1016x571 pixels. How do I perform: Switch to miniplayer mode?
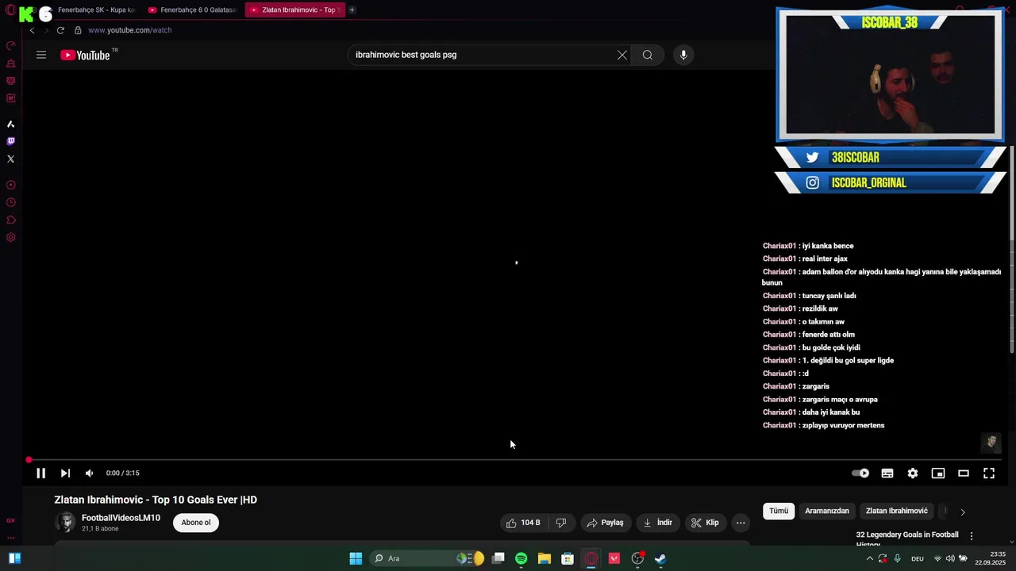click(x=938, y=473)
